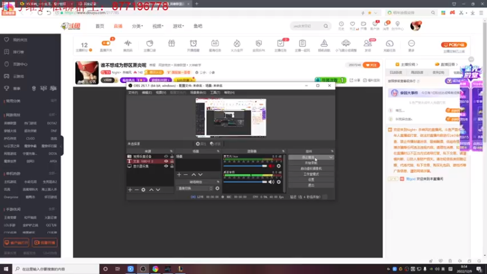Viewport: 487px width, 274px height.
Task: Open desktop audio settings gear in mixer
Action: tap(279, 182)
